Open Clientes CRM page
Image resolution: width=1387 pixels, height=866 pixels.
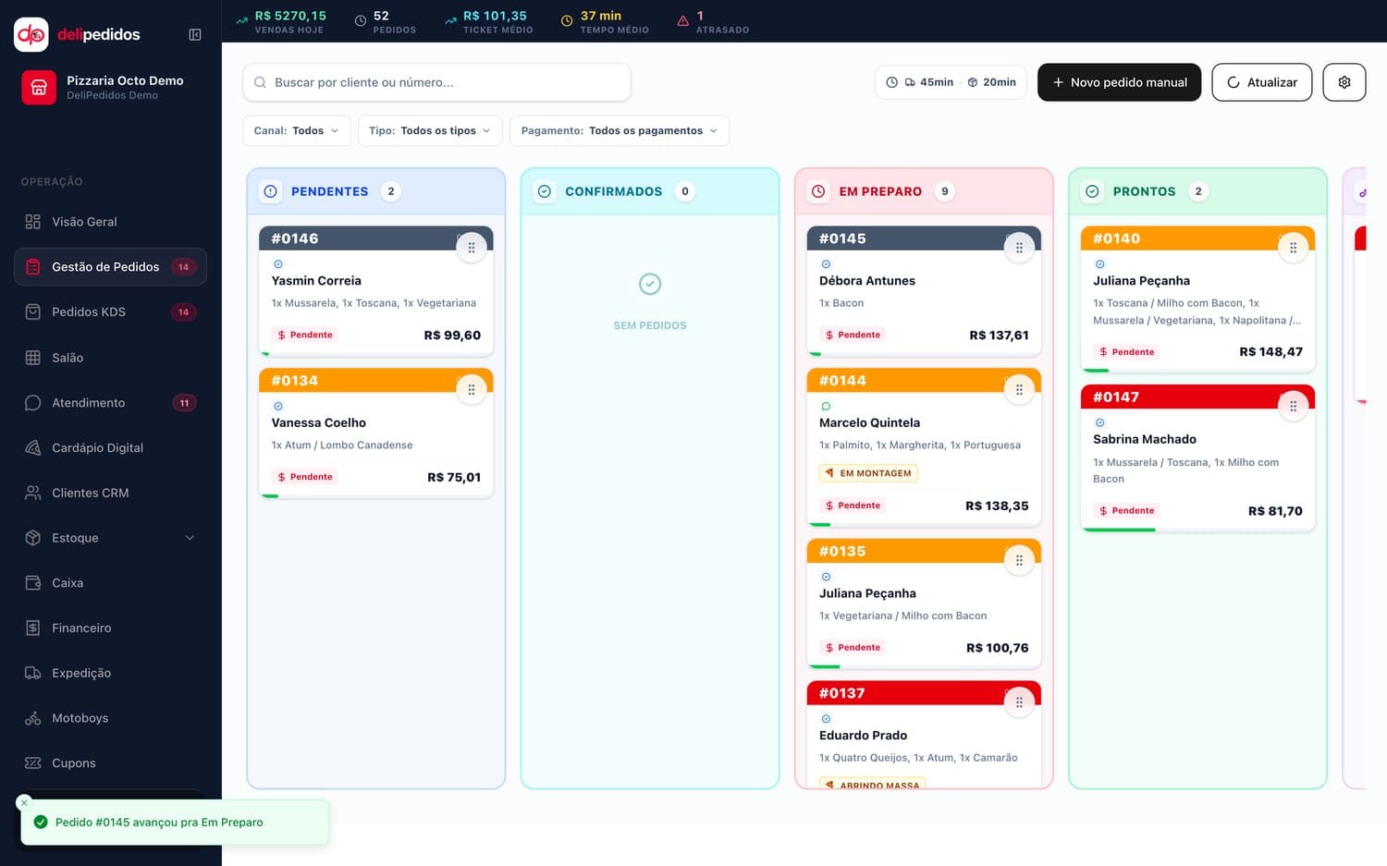[110, 493]
